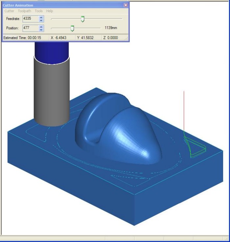Close the Cutter Animation dialog
230x242 pixels.
126,5
